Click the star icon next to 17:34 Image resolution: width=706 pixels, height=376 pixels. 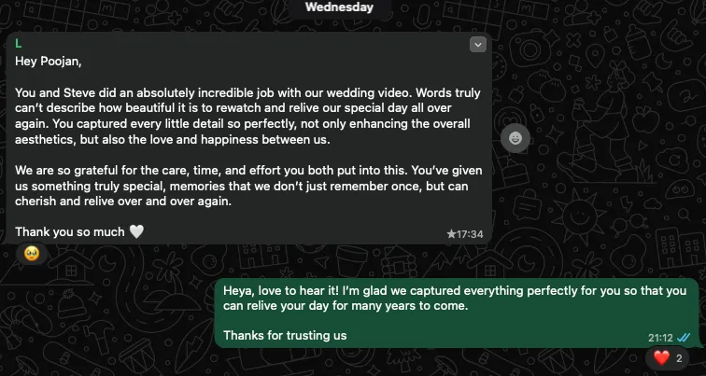coord(451,234)
